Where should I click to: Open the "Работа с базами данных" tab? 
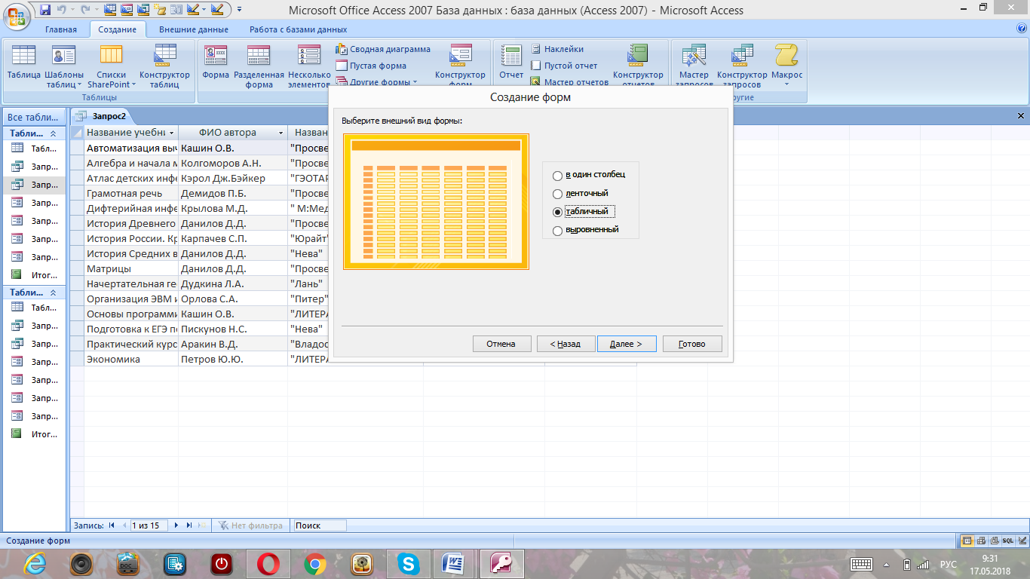pyautogui.click(x=299, y=29)
